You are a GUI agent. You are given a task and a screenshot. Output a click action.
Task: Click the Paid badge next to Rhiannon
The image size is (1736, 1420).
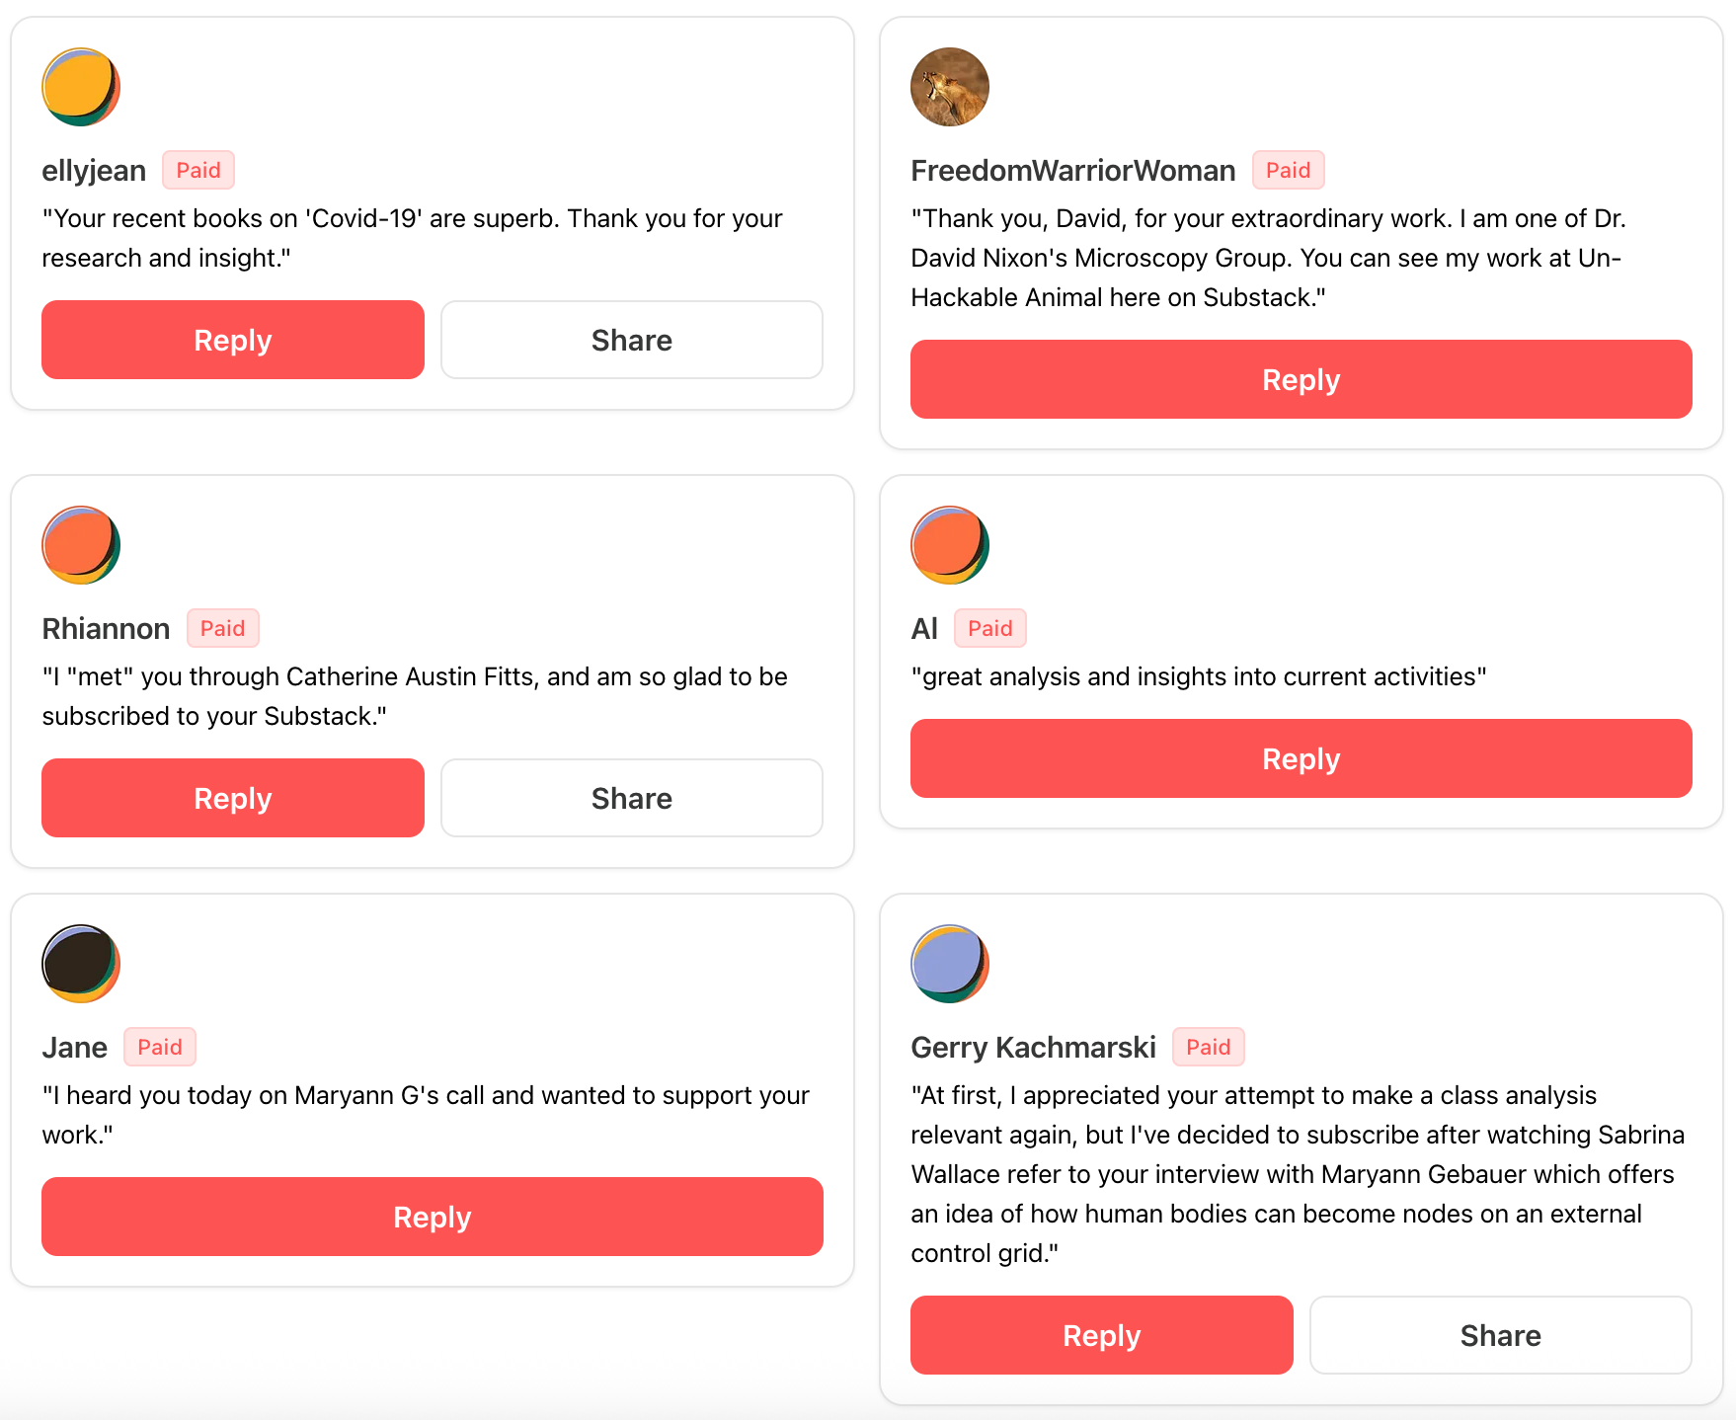point(222,628)
